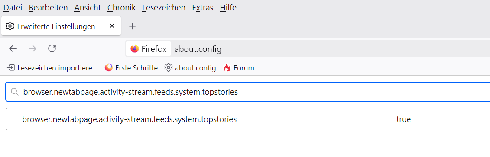Open the Erste Schritte bookmark
The image size is (490, 157).
pos(131,68)
